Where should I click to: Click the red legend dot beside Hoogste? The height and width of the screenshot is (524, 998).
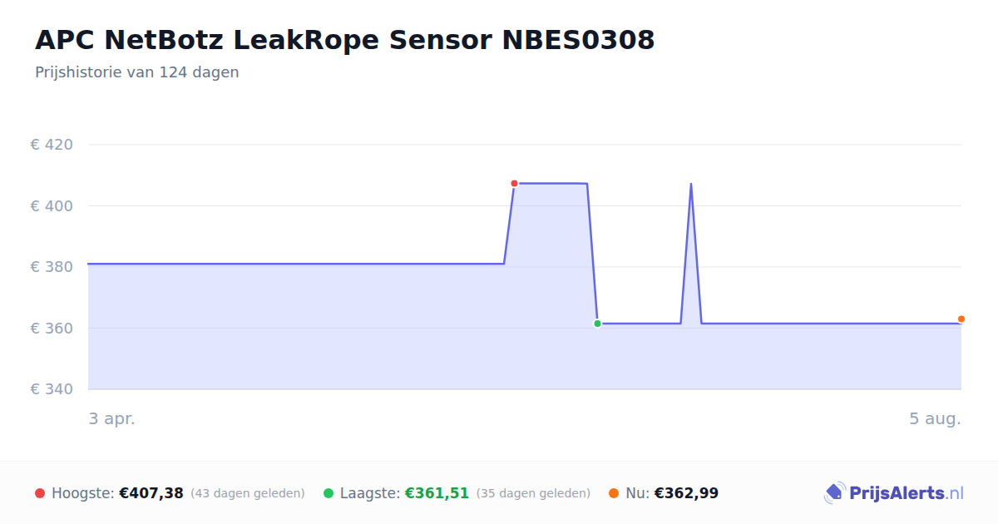[x=40, y=493]
